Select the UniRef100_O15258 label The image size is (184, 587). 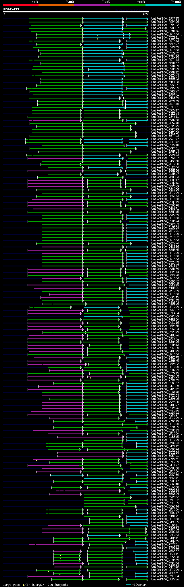point(165,228)
